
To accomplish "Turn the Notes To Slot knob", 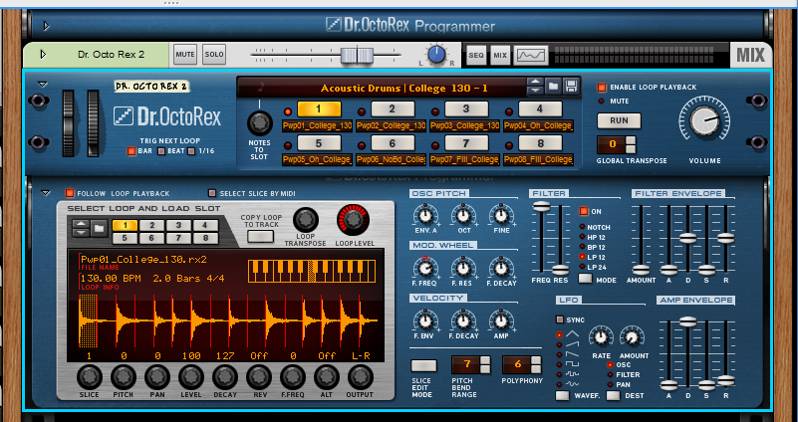I will (x=260, y=123).
